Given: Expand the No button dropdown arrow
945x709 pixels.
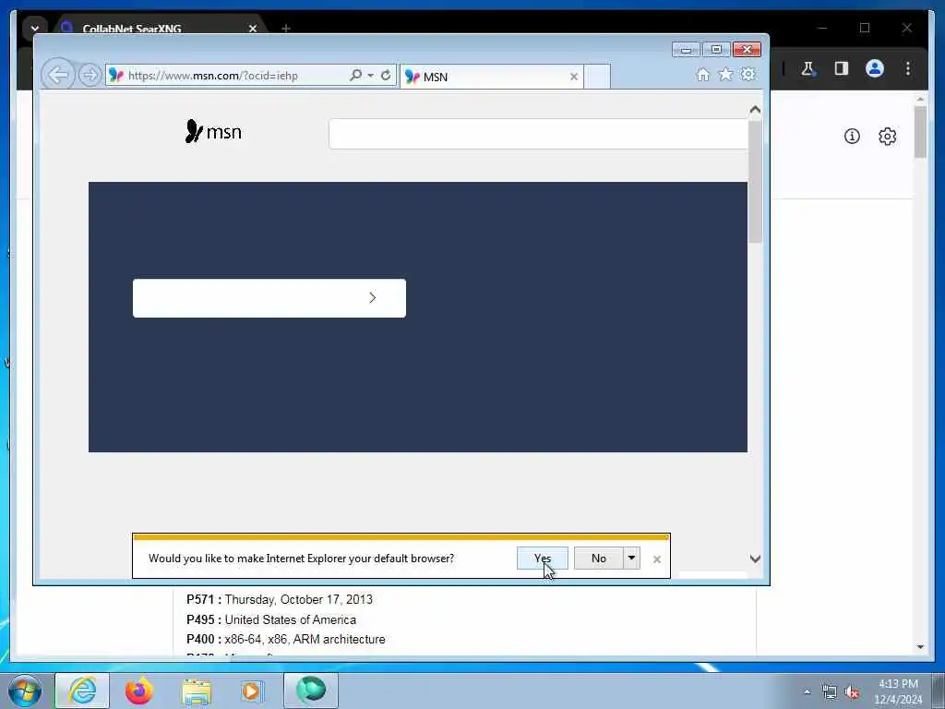Looking at the screenshot, I should click(x=631, y=559).
